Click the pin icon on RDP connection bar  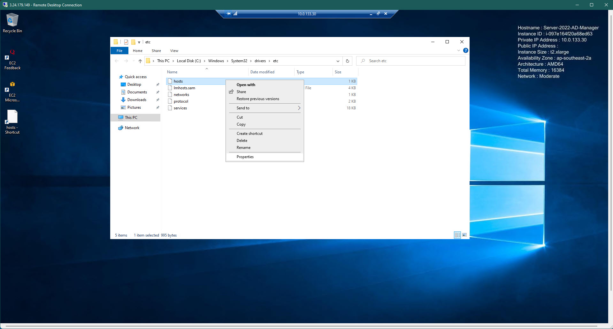point(228,14)
